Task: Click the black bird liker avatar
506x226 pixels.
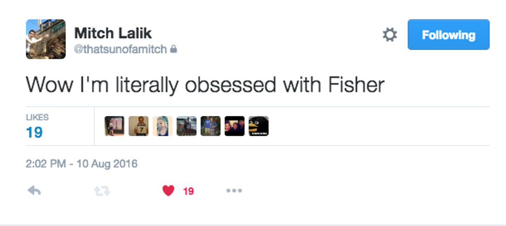Action: pos(259,126)
